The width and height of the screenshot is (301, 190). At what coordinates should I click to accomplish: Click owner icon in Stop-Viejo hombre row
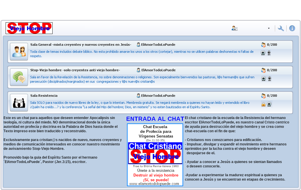(138, 70)
